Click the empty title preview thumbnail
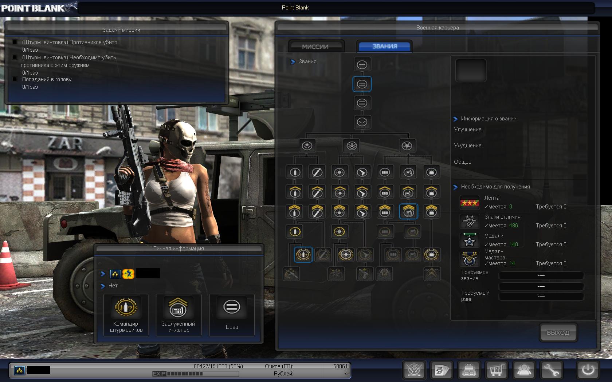Screen dimensions: 612x382 click(471, 70)
